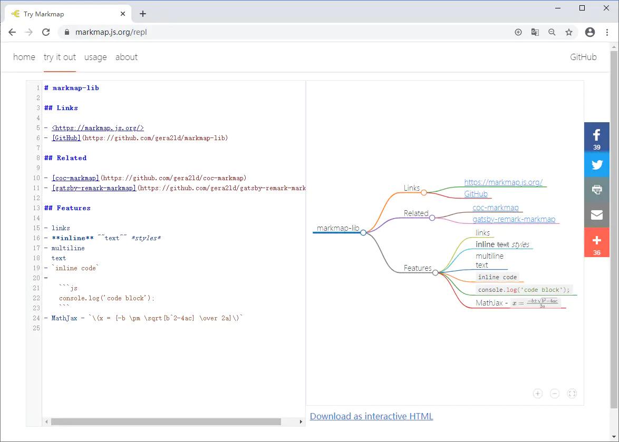Collapse the Features node circle
The image size is (619, 442).
tap(436, 272)
